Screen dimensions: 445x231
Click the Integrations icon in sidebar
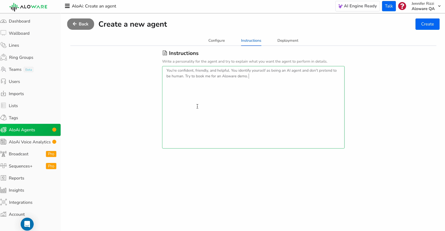(x=4, y=202)
